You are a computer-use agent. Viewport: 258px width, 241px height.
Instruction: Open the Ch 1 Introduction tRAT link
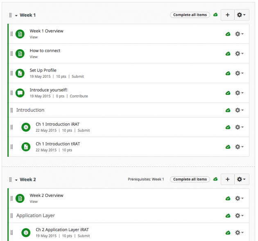[58, 144]
